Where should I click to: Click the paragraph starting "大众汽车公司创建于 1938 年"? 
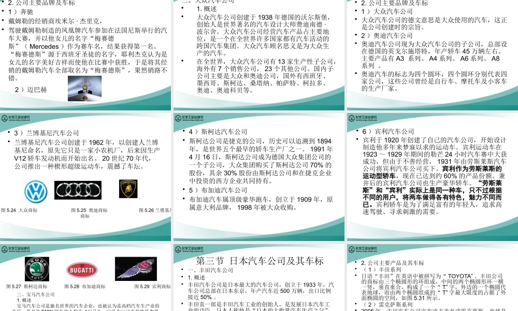tap(263, 35)
